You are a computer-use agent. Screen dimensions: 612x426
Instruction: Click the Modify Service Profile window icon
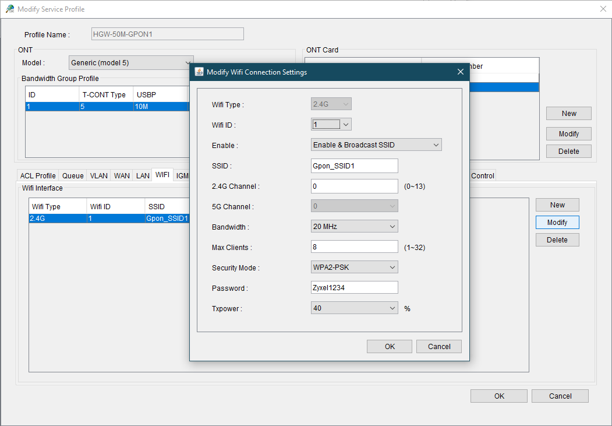tap(10, 9)
